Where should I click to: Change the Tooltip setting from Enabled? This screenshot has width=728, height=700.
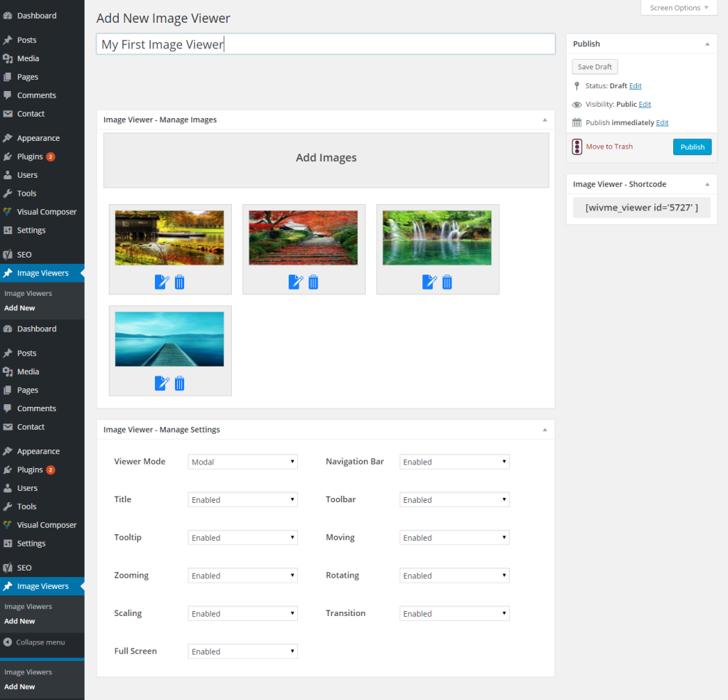point(242,537)
